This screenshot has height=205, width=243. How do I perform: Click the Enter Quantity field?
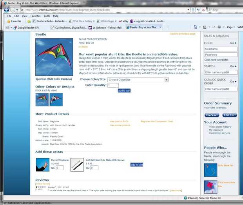113,85
